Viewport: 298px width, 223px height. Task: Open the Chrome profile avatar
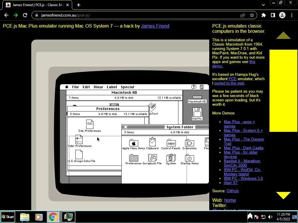(282, 15)
